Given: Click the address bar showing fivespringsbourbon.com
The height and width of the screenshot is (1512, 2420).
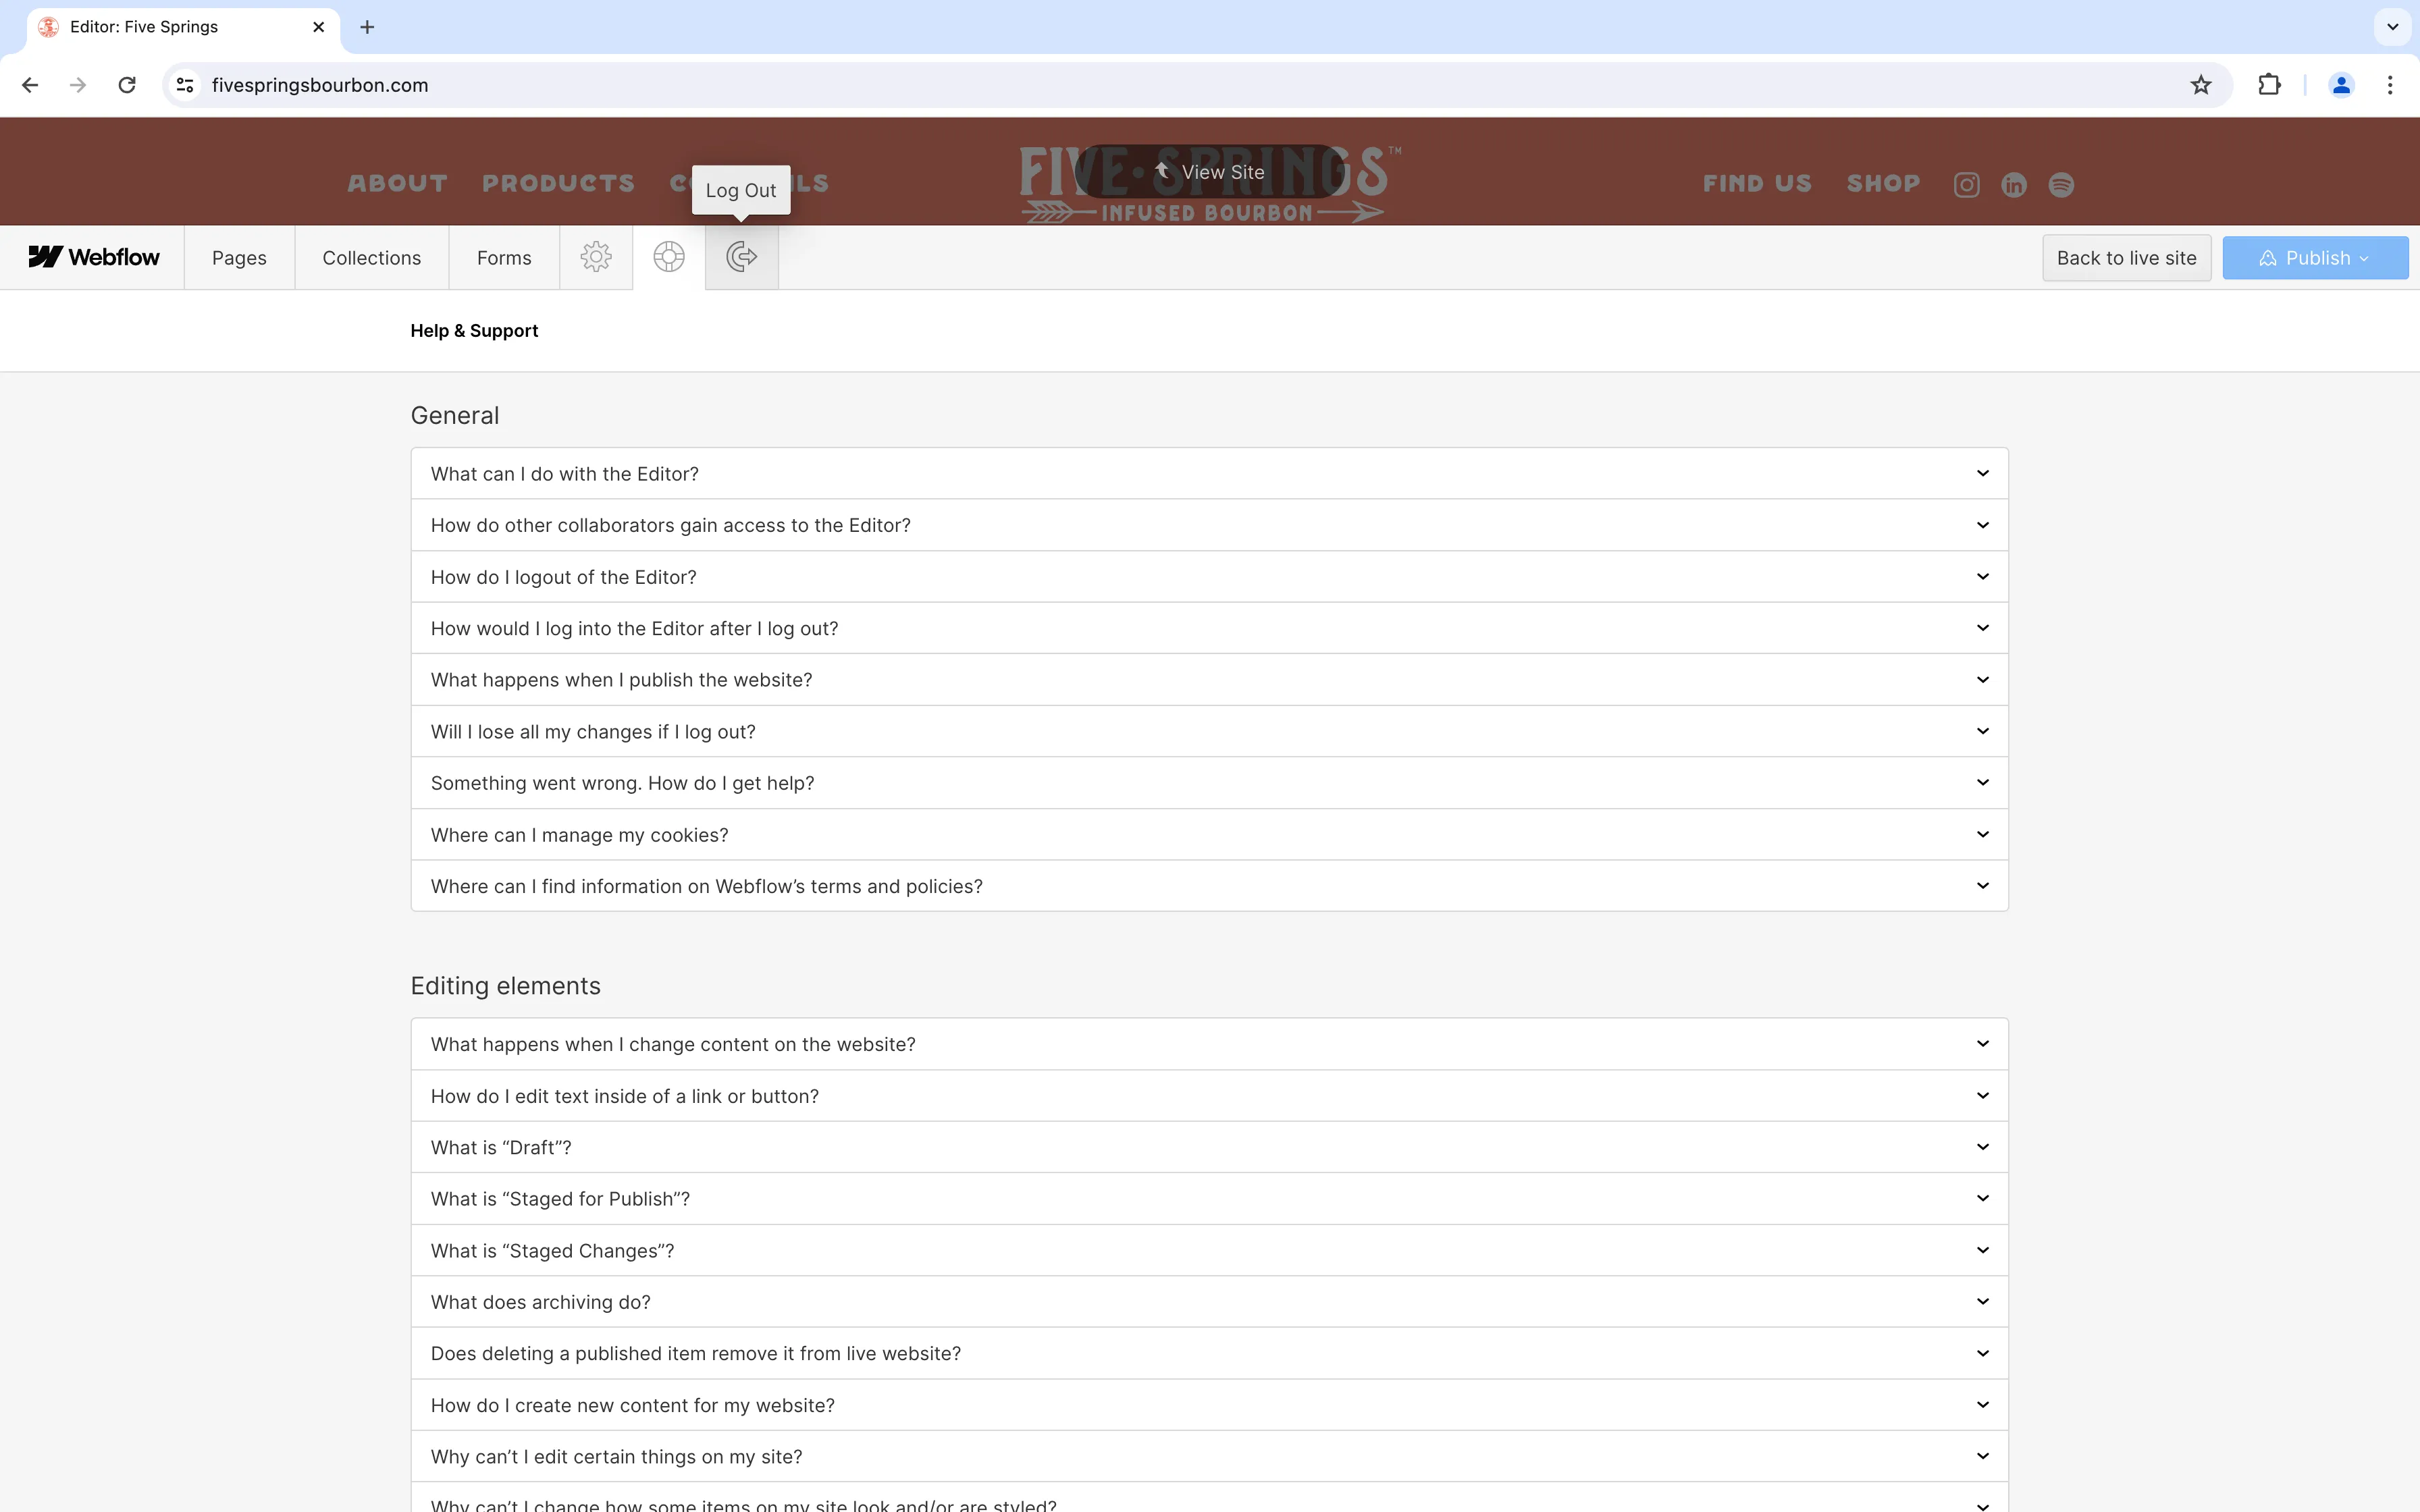Looking at the screenshot, I should (319, 85).
